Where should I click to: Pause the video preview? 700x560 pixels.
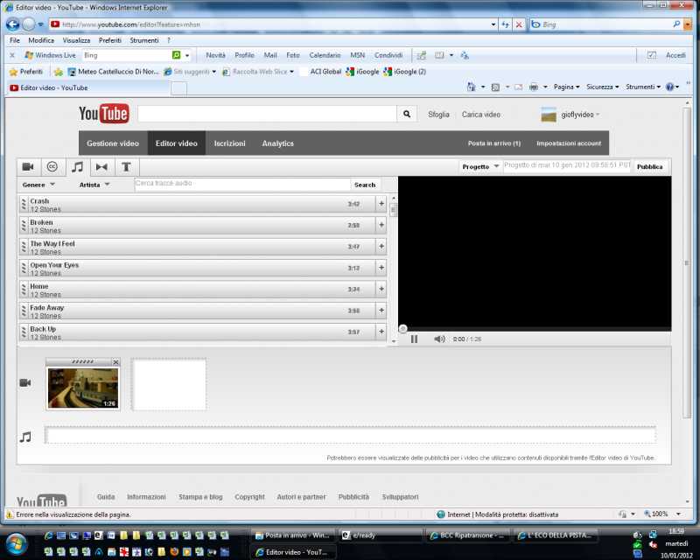point(414,339)
